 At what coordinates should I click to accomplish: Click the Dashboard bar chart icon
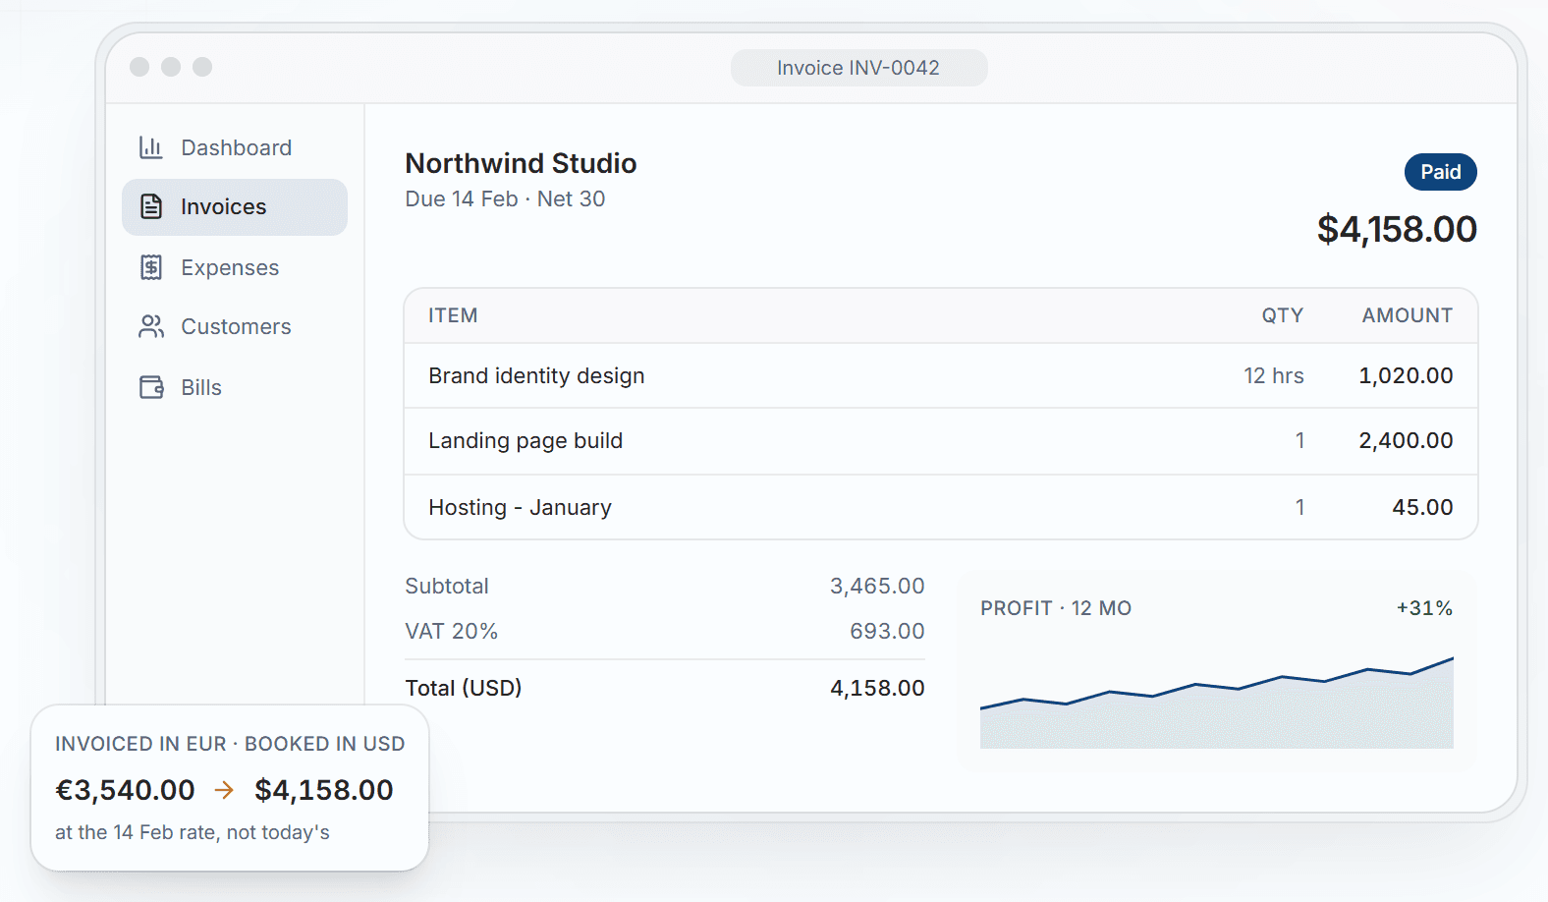pyautogui.click(x=150, y=147)
